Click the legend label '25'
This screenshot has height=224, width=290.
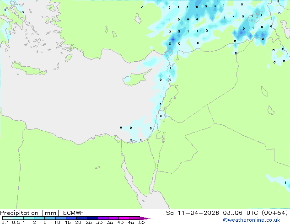[x=89, y=222]
